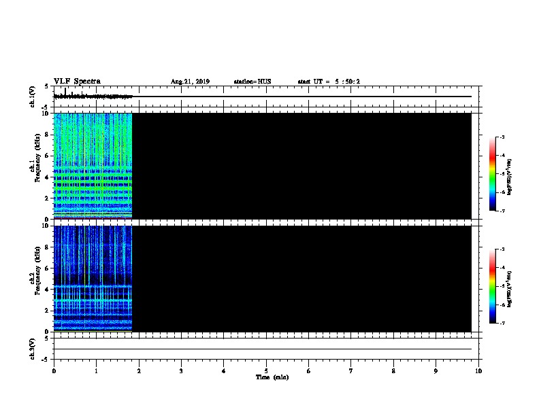Viewport: 539px width, 416px height.
Task: Click the ch.2 spectrogram colored data region
Action: 93,279
